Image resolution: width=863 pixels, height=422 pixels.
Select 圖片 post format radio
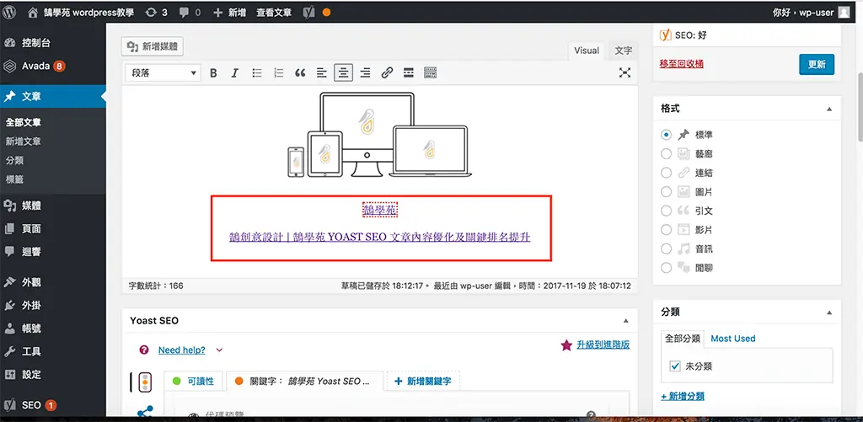tap(666, 191)
